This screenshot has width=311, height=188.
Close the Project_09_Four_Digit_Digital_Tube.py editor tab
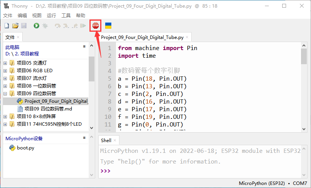[187, 37]
